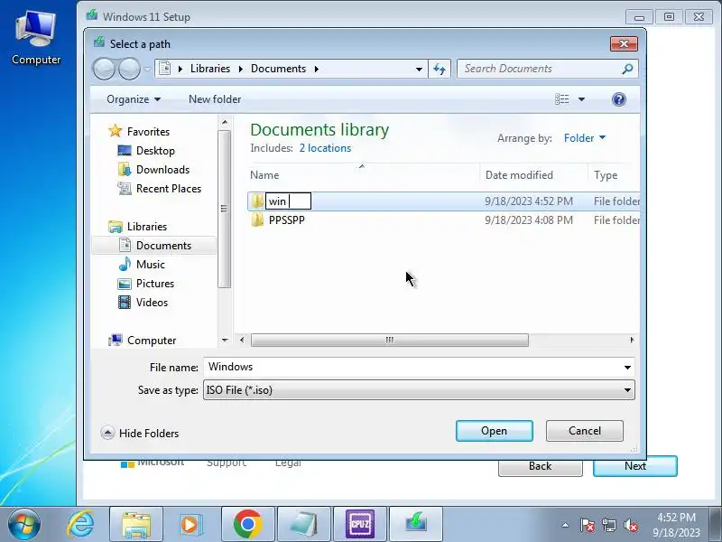Click Libraries in the address breadcrumb

(x=210, y=69)
